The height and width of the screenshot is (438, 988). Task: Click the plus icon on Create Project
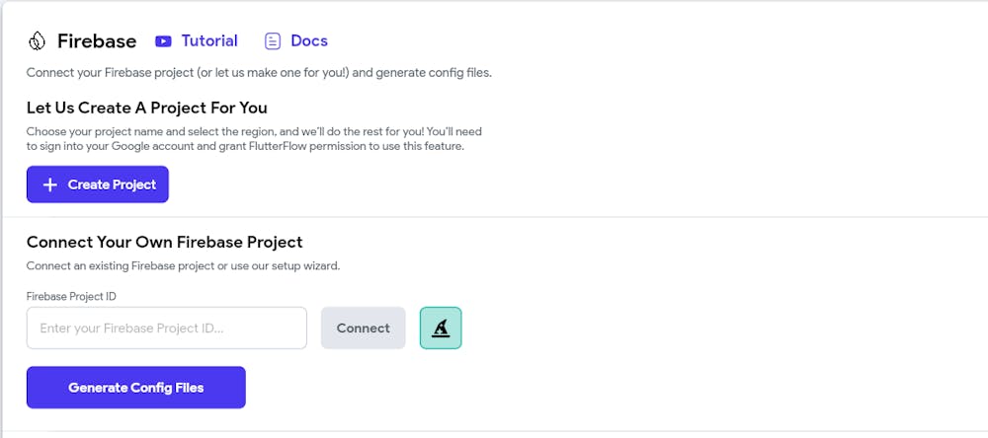pyautogui.click(x=49, y=185)
